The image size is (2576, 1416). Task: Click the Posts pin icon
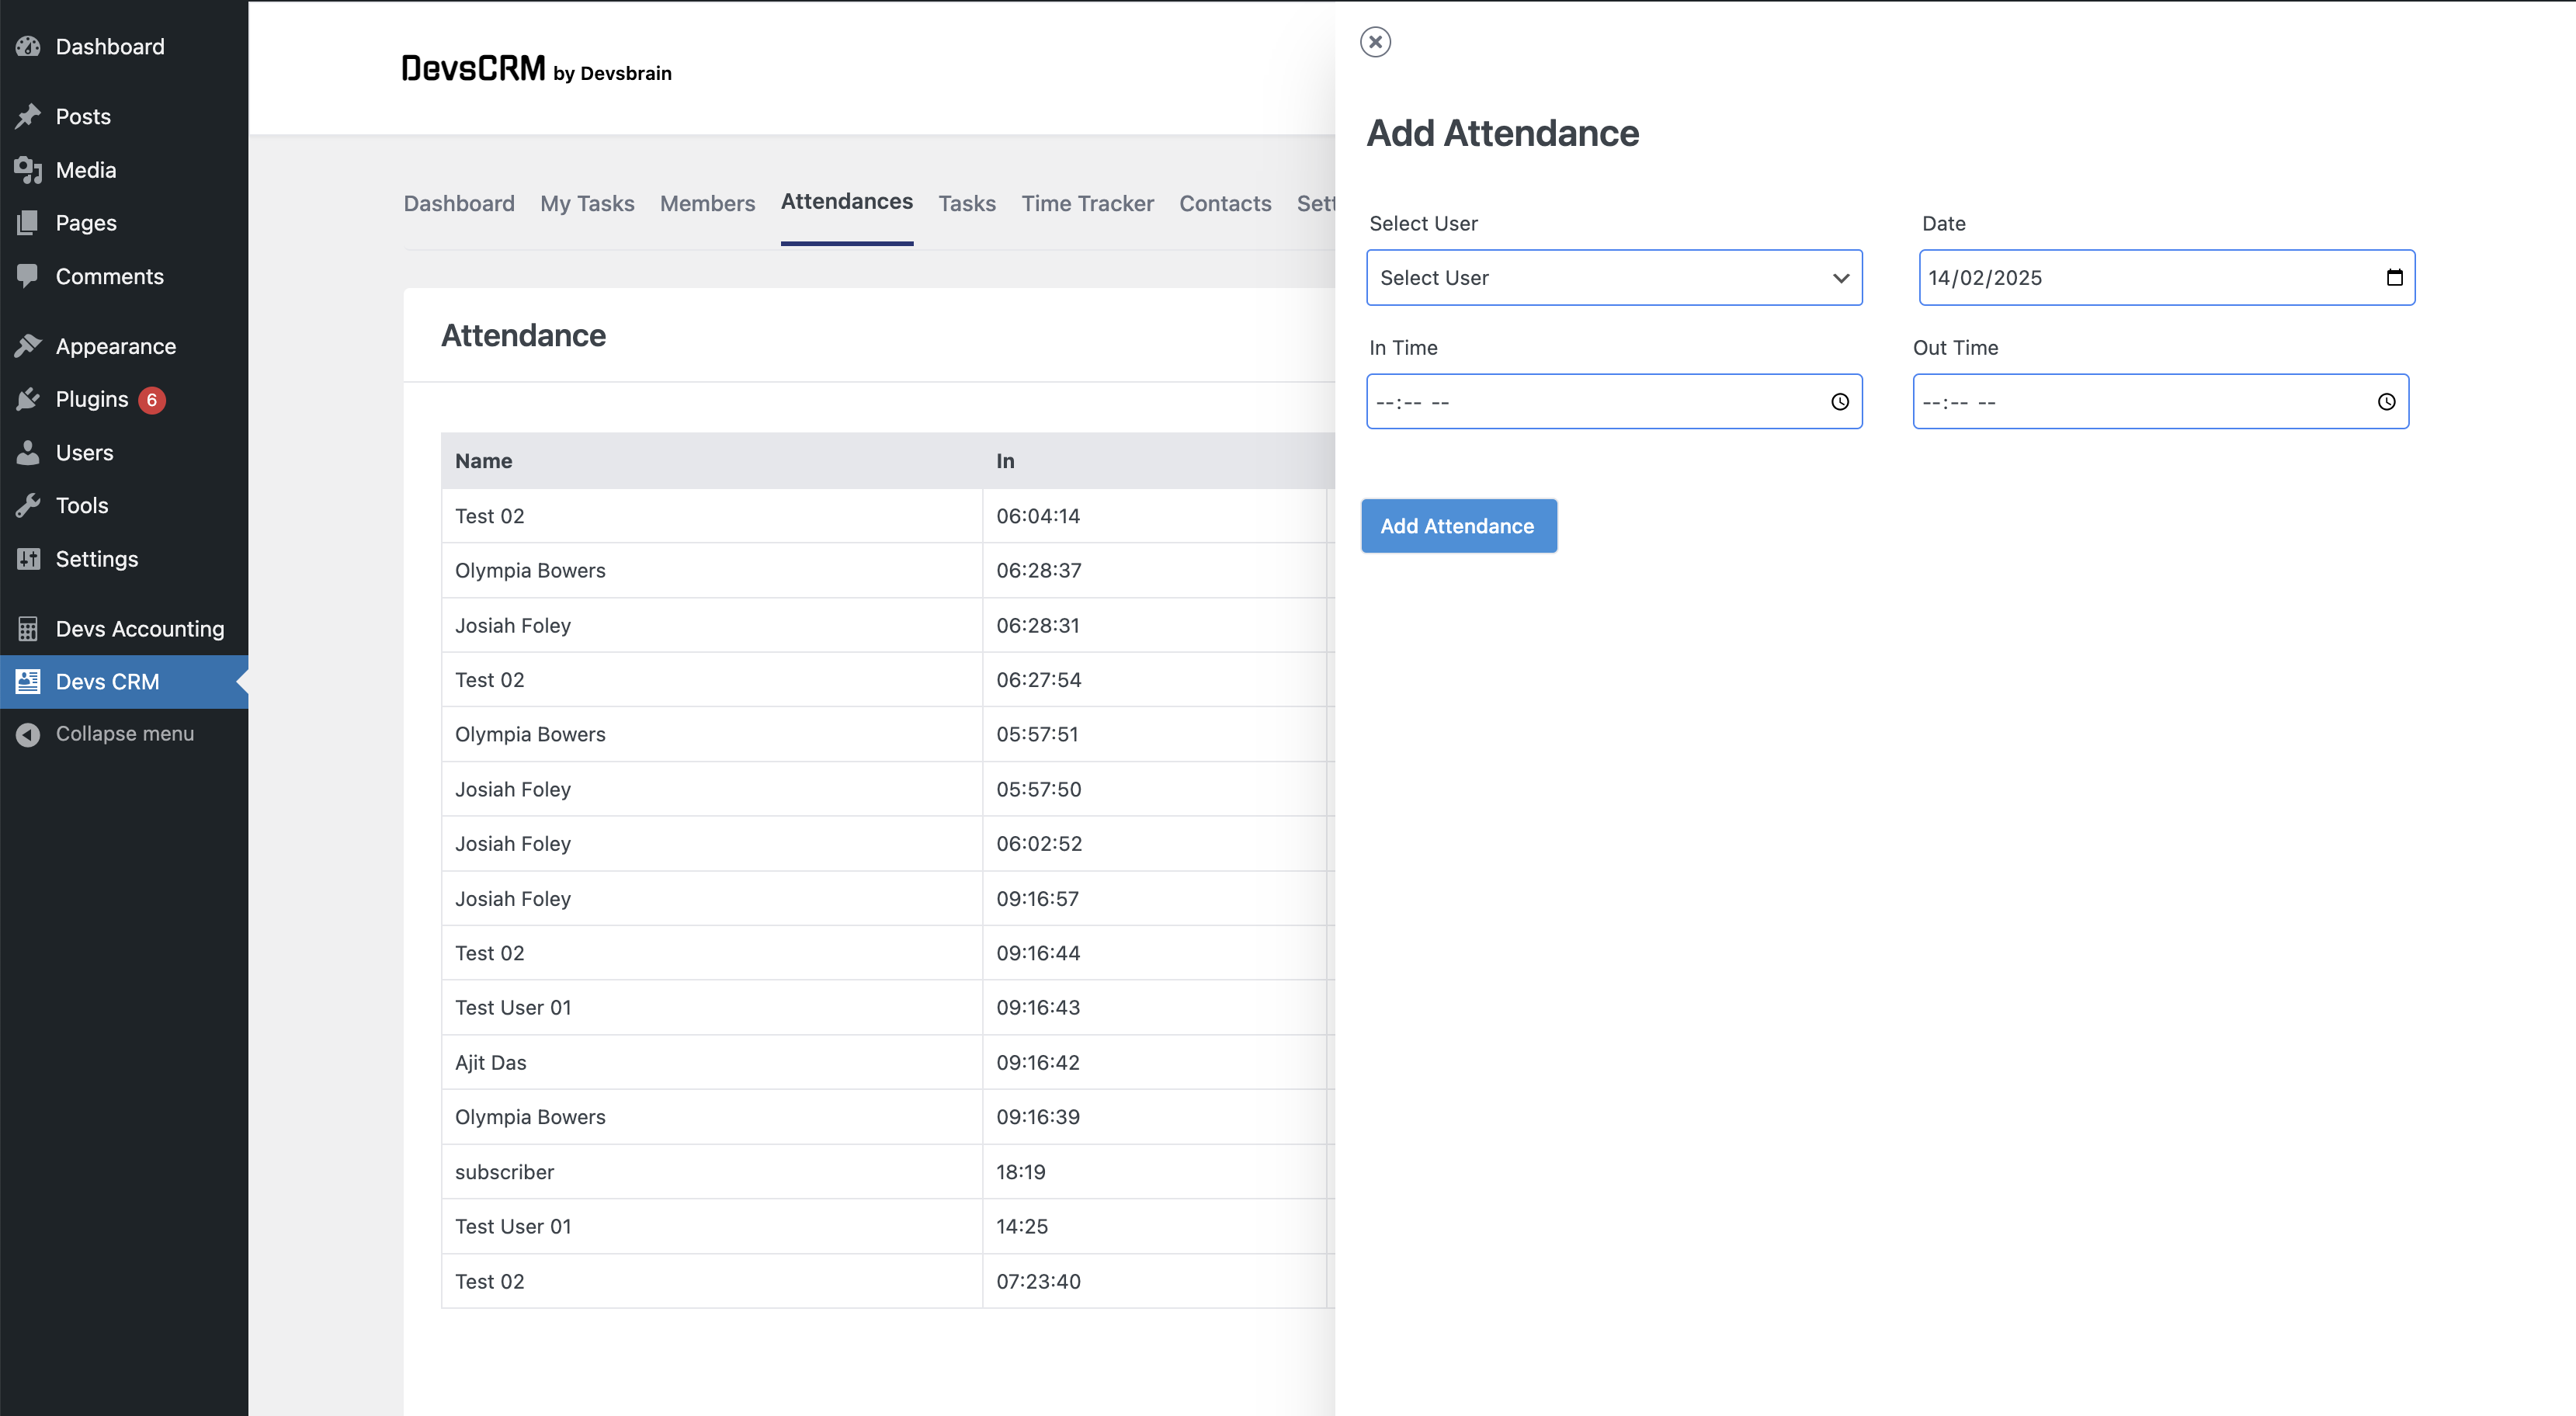(x=28, y=116)
